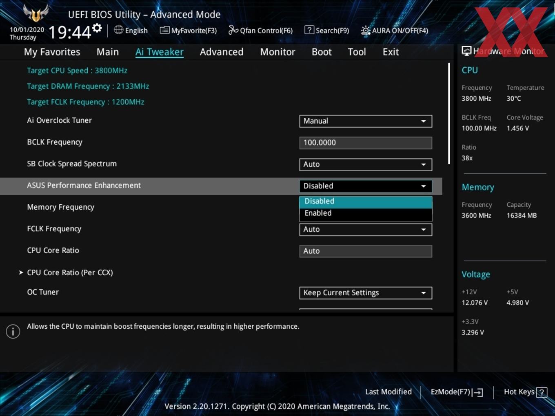The image size is (555, 416).
Task: Click +12V value 12.076 V
Action: [x=475, y=303]
